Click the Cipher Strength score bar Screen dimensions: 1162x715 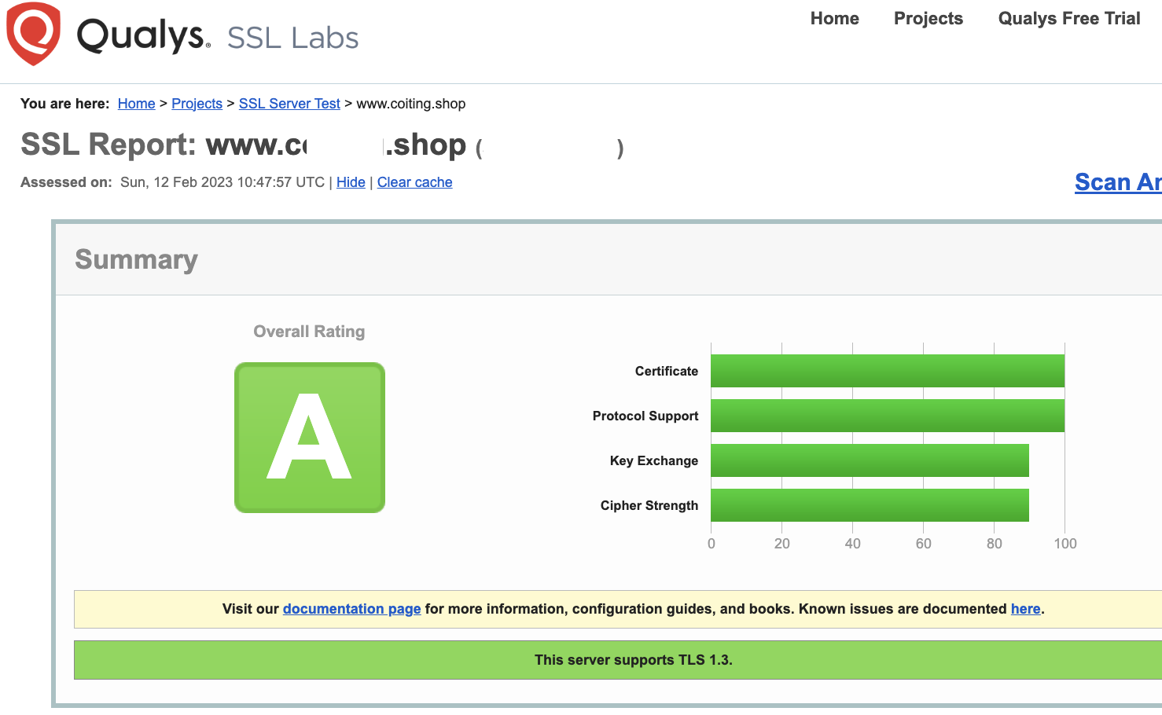coord(870,505)
